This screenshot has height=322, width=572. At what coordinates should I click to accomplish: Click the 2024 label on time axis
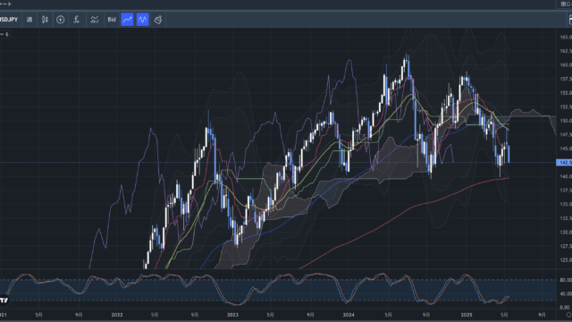[x=349, y=315]
